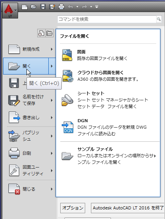Choose 既存の図面ファイルを開く description
This screenshot has height=219, width=165.
(x=102, y=58)
